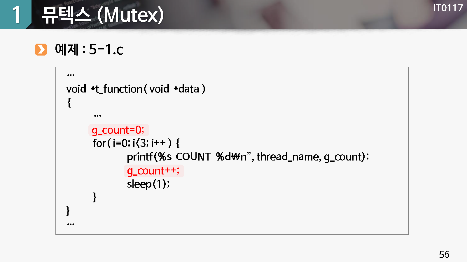Click the teal section number 1 box
The width and height of the screenshot is (467, 262).
(x=15, y=14)
